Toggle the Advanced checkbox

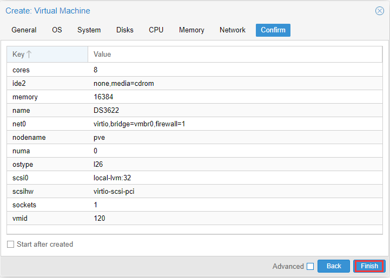[x=310, y=266]
